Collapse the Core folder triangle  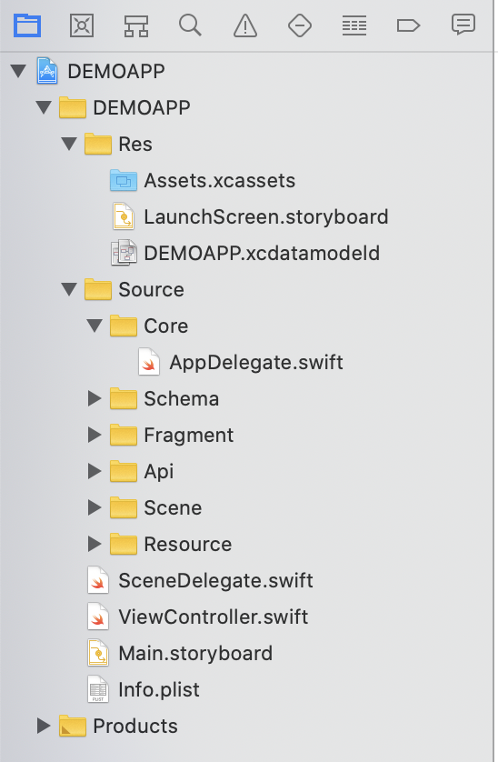[x=95, y=326]
